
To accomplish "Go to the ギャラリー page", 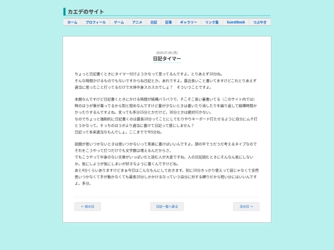I will 189,22.
